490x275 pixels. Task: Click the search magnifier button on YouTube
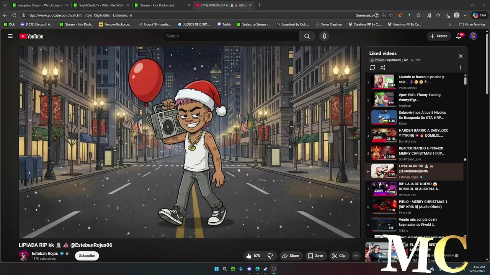(x=307, y=36)
